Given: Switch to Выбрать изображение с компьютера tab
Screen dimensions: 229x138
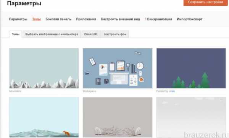Looking at the screenshot, I should click(52, 34).
